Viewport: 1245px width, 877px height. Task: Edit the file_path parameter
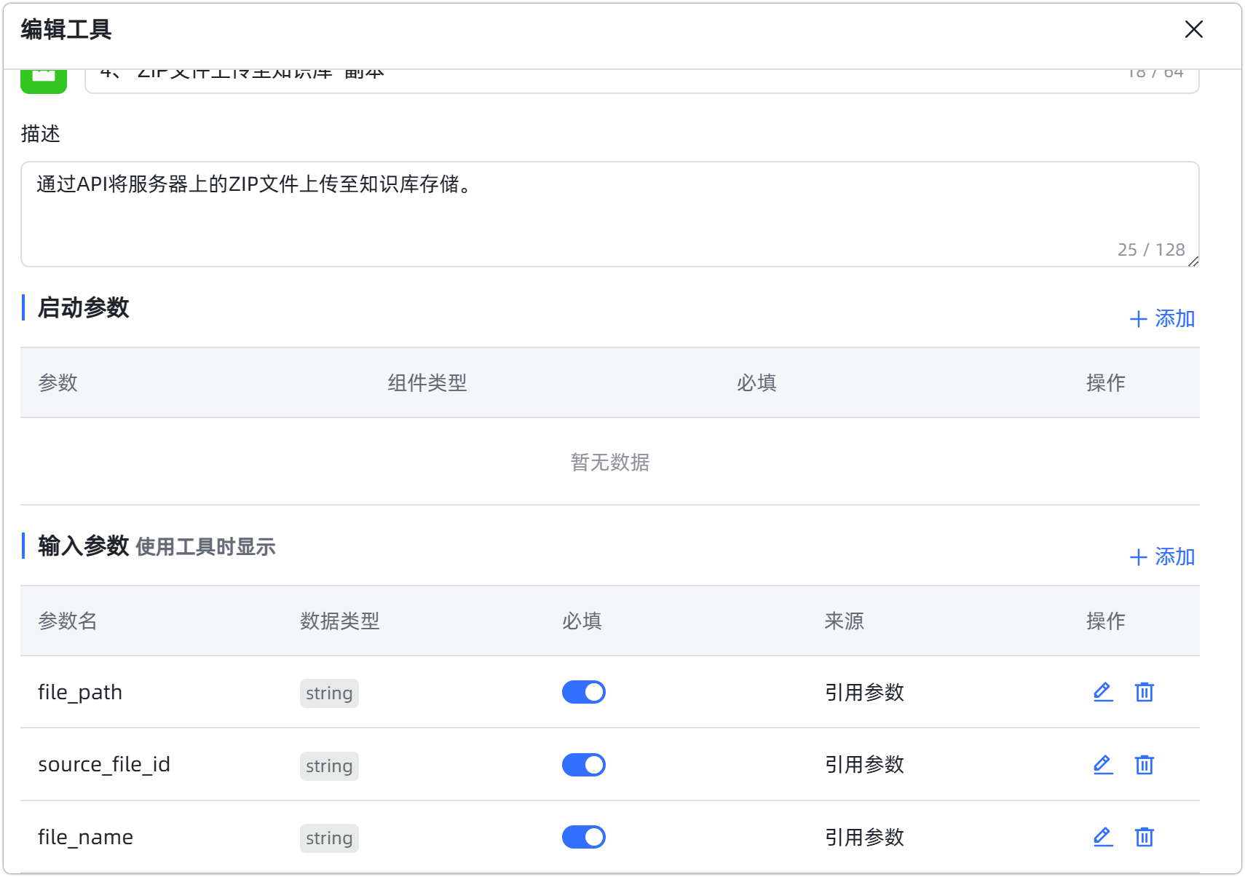click(1103, 692)
